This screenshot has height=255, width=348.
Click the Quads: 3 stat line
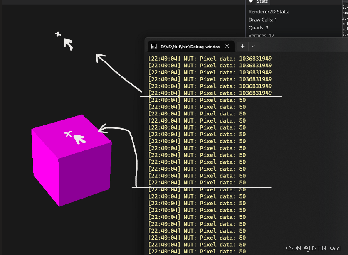click(x=259, y=27)
